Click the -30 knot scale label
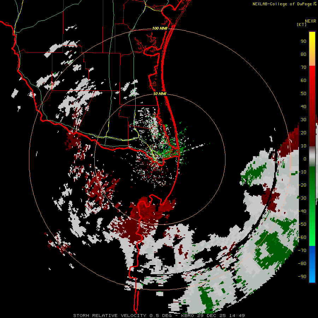 [302, 198]
